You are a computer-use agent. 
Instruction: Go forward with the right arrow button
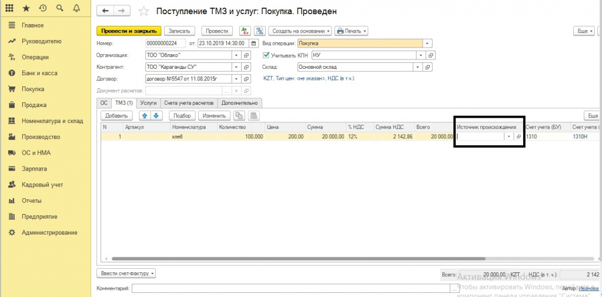(x=122, y=11)
